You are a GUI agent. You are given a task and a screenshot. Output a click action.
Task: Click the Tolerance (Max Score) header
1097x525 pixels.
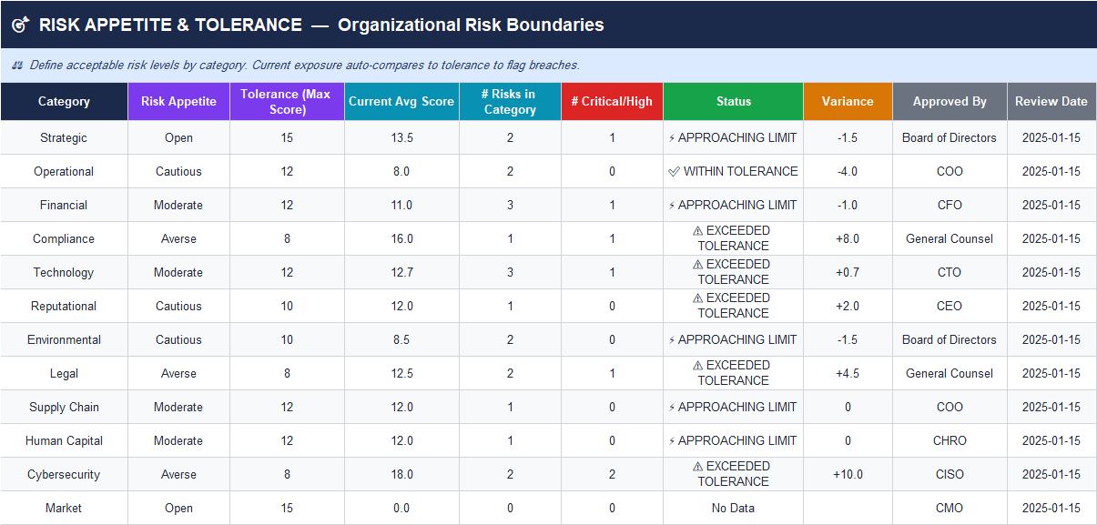pos(287,101)
